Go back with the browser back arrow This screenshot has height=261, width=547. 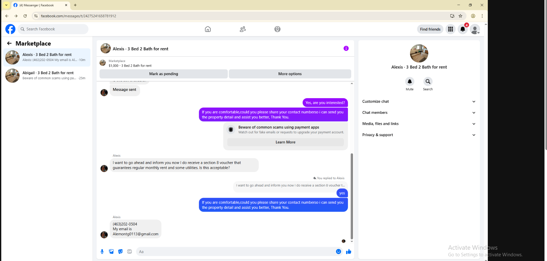coord(7,16)
